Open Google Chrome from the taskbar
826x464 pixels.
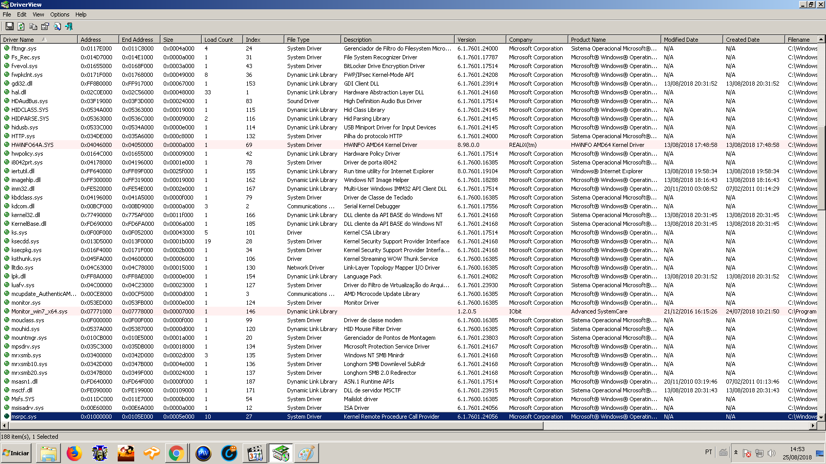(176, 453)
